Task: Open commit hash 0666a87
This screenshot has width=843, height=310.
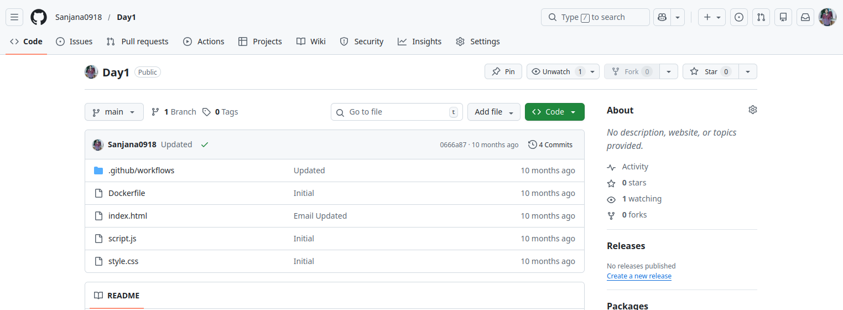Action: (453, 145)
